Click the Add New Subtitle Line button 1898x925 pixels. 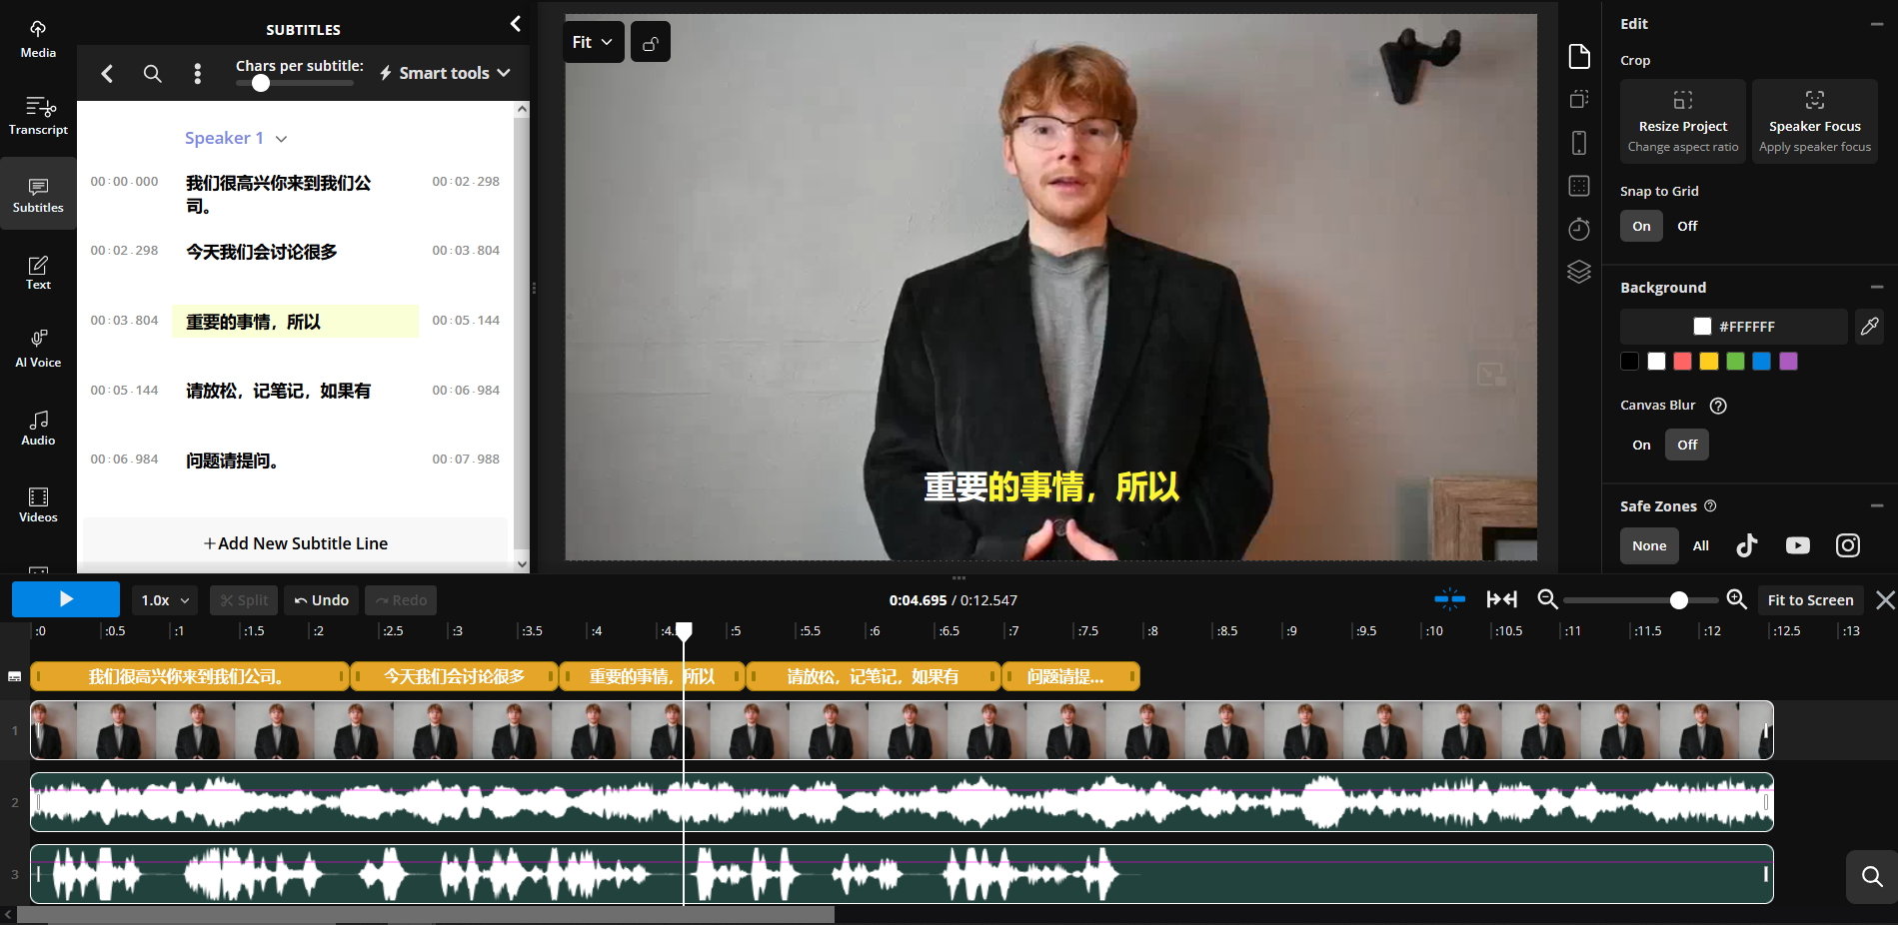[x=295, y=542]
